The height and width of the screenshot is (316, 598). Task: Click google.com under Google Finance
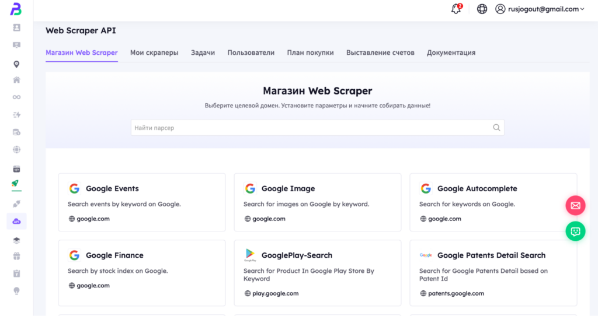pos(93,285)
